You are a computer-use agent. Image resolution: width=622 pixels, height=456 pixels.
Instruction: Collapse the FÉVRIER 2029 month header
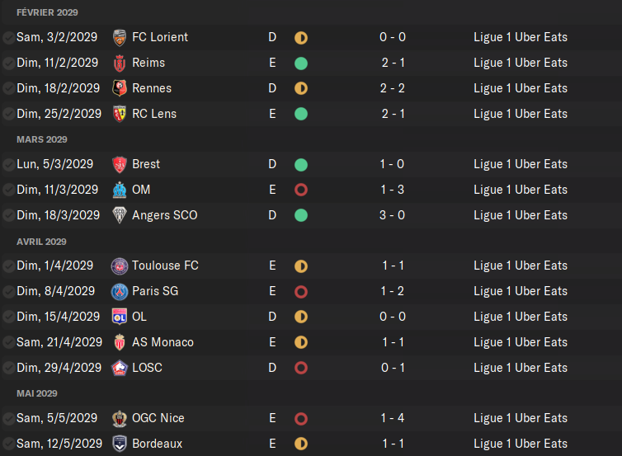point(47,12)
